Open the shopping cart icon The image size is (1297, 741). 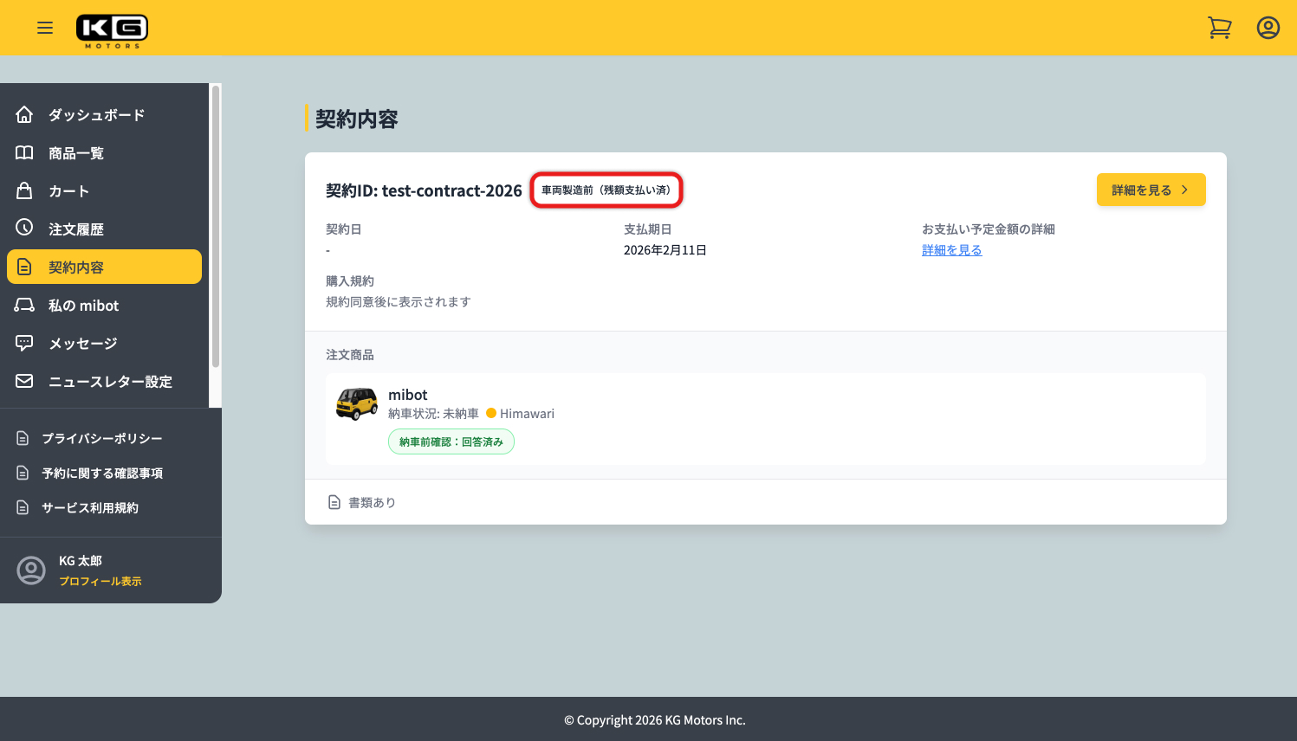(1220, 27)
